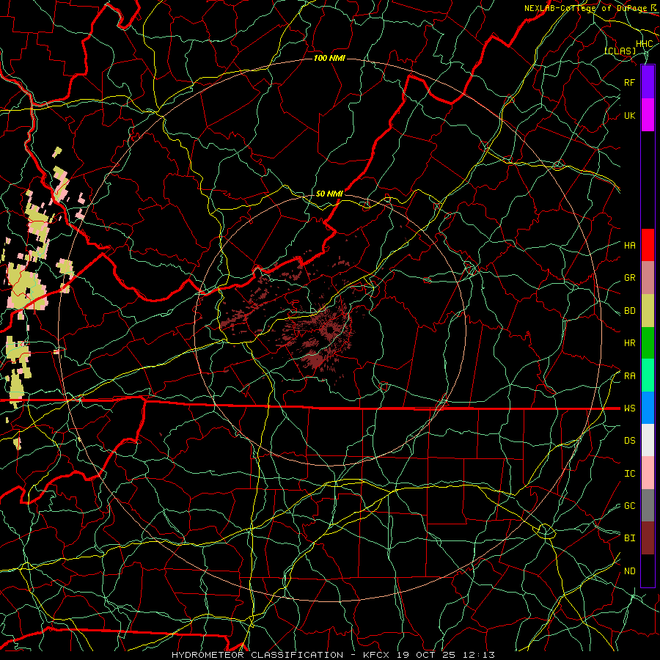Image resolution: width=660 pixels, height=660 pixels.
Task: Click the HR green legend swatch
Action: [648, 343]
